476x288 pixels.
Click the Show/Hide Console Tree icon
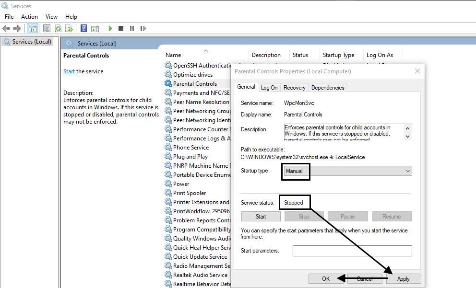(32, 28)
